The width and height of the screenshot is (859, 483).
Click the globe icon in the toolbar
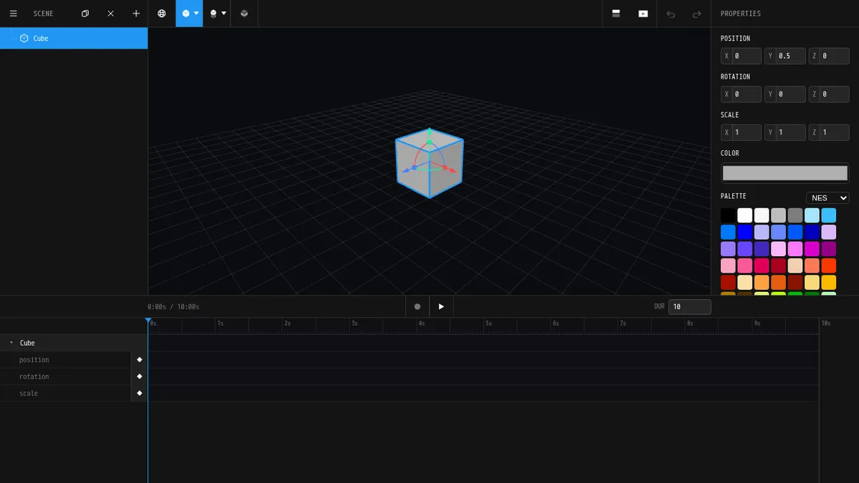pyautogui.click(x=162, y=14)
